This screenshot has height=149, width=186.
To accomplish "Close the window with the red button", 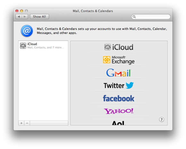I will [x=17, y=11].
